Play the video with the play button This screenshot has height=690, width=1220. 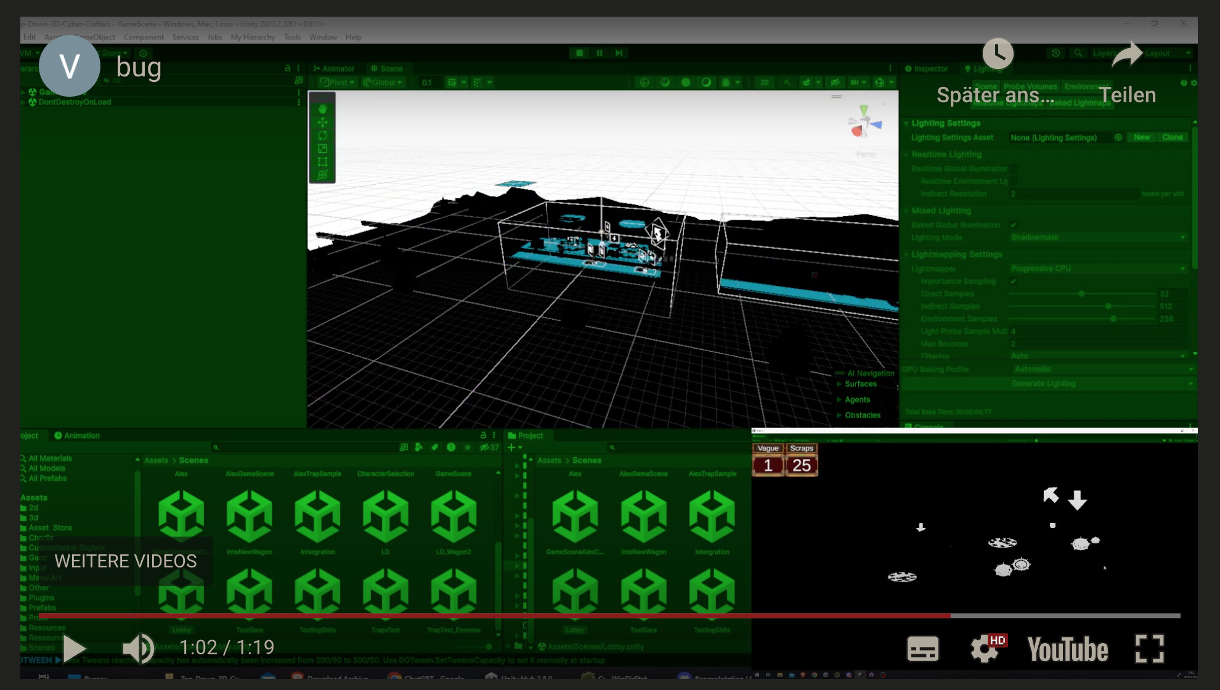74,648
